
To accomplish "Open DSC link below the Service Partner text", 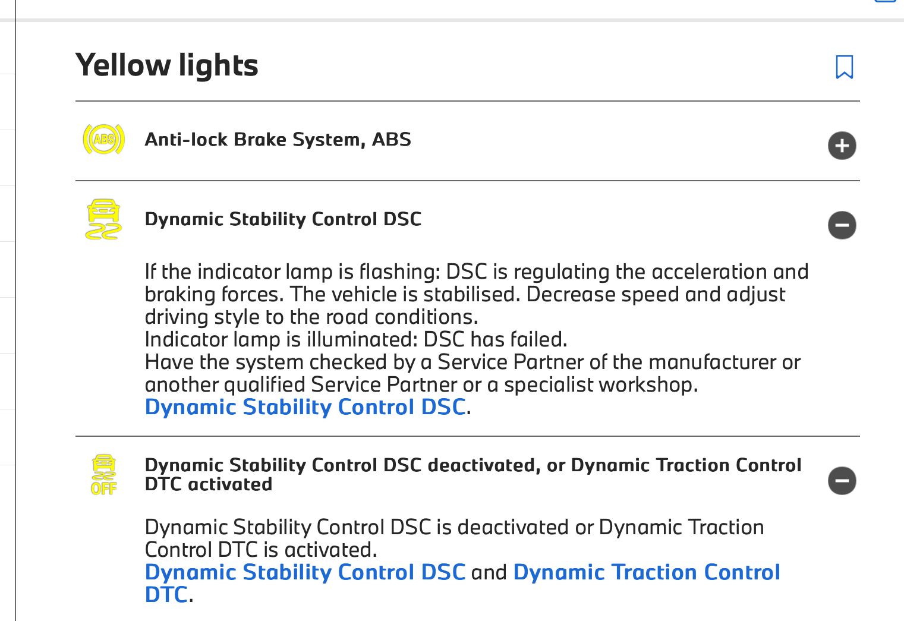I will click(x=305, y=408).
